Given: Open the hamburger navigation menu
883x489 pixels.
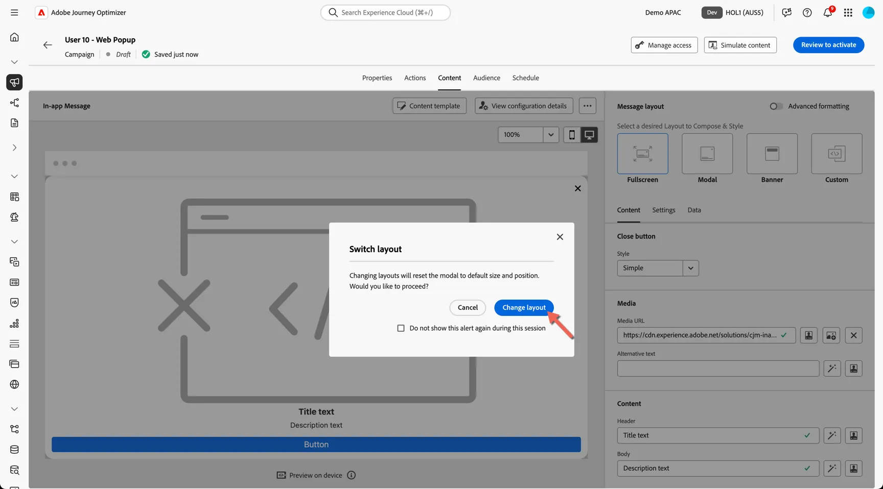Looking at the screenshot, I should coord(14,12).
